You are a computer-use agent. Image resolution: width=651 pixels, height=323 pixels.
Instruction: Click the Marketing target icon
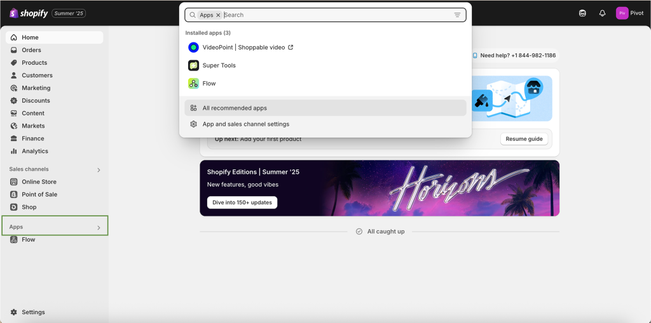coord(14,88)
